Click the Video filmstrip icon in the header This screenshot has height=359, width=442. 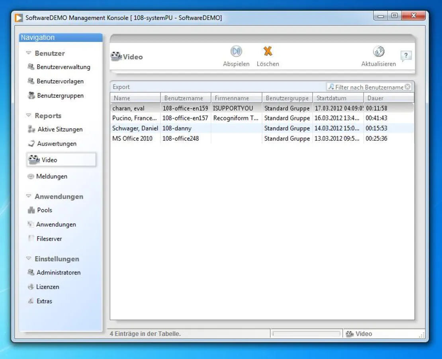(x=117, y=56)
